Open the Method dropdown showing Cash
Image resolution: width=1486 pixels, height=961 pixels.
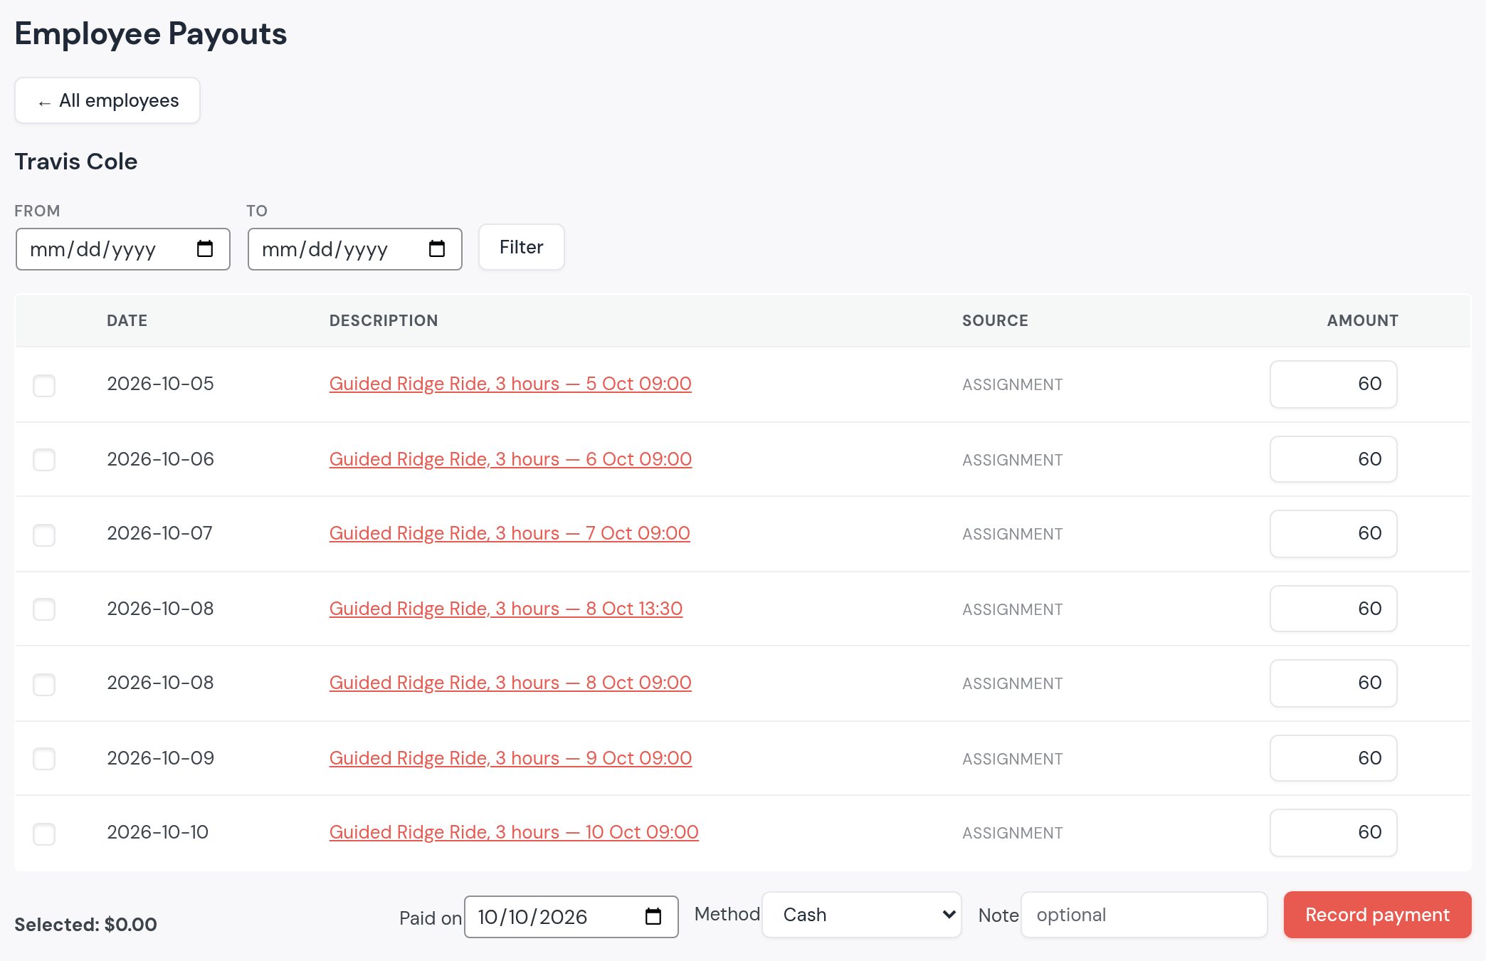tap(862, 915)
